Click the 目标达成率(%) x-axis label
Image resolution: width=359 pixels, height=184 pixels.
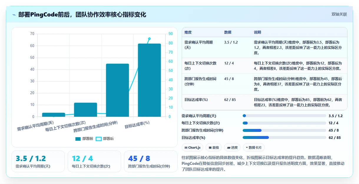137,125
